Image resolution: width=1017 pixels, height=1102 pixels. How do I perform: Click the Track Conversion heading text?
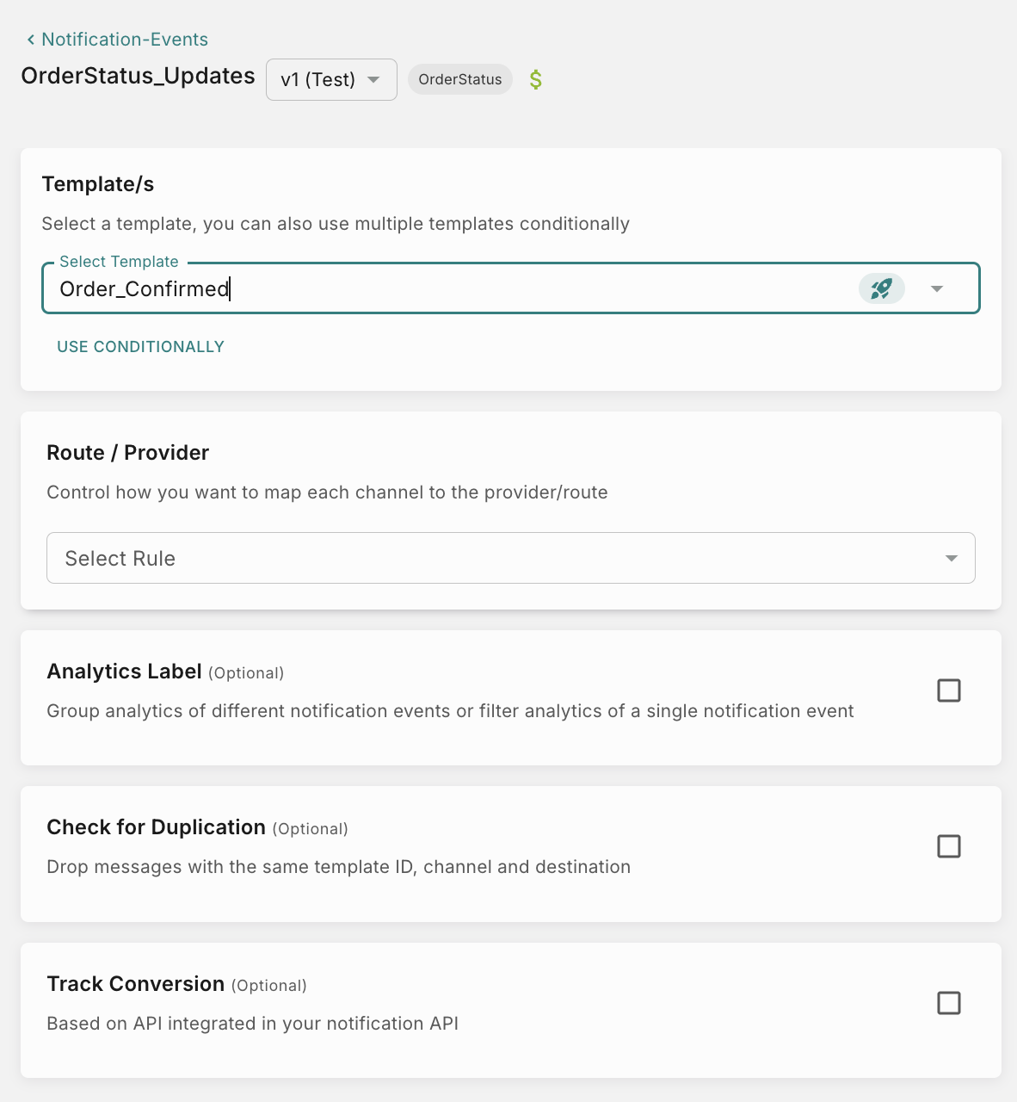pos(135,984)
